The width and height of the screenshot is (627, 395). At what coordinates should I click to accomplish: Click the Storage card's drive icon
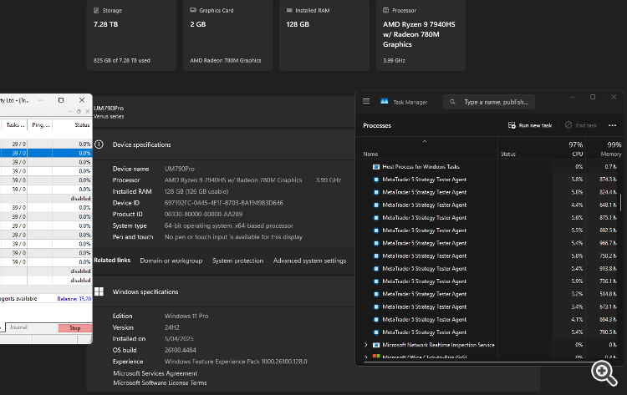[96, 10]
